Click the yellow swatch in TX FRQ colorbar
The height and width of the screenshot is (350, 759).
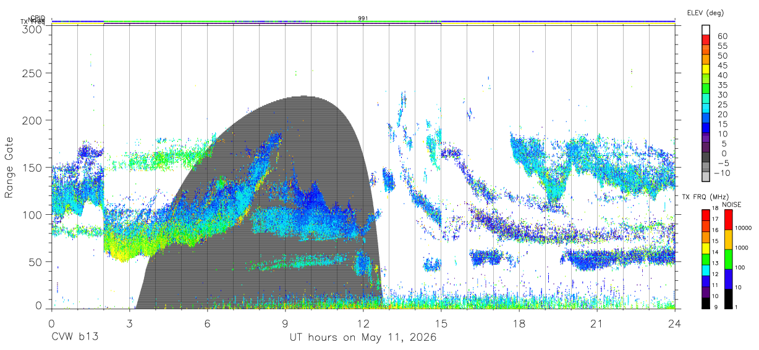[x=705, y=248]
